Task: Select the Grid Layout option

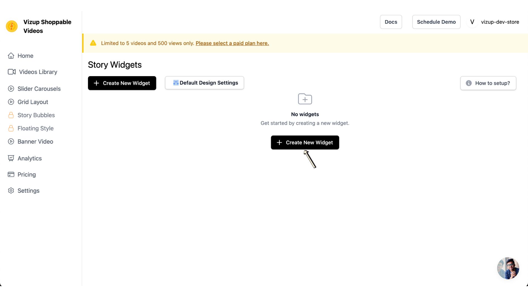Action: [33, 101]
